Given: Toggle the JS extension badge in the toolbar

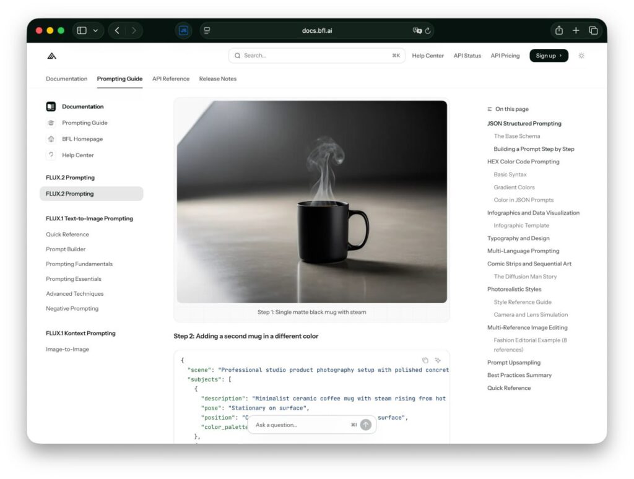Looking at the screenshot, I should [x=183, y=30].
